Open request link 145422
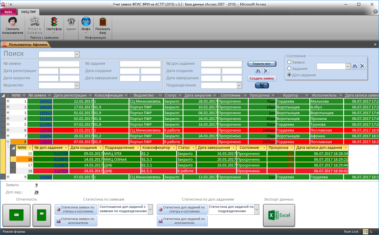 click(46, 101)
